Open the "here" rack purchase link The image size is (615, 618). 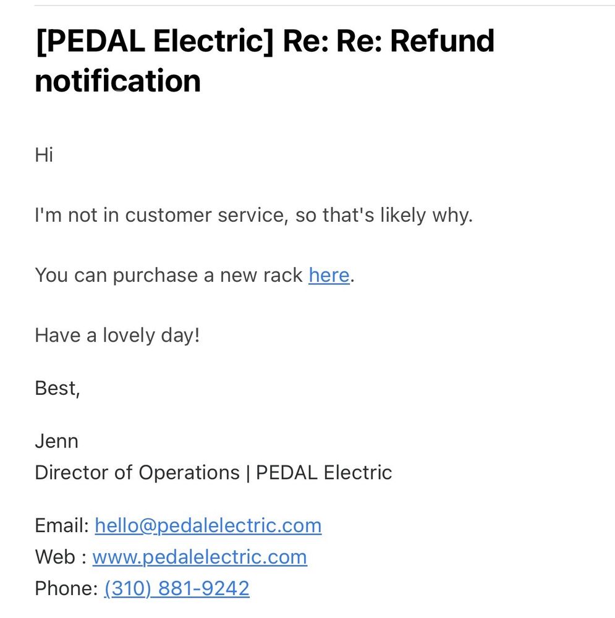tap(329, 275)
